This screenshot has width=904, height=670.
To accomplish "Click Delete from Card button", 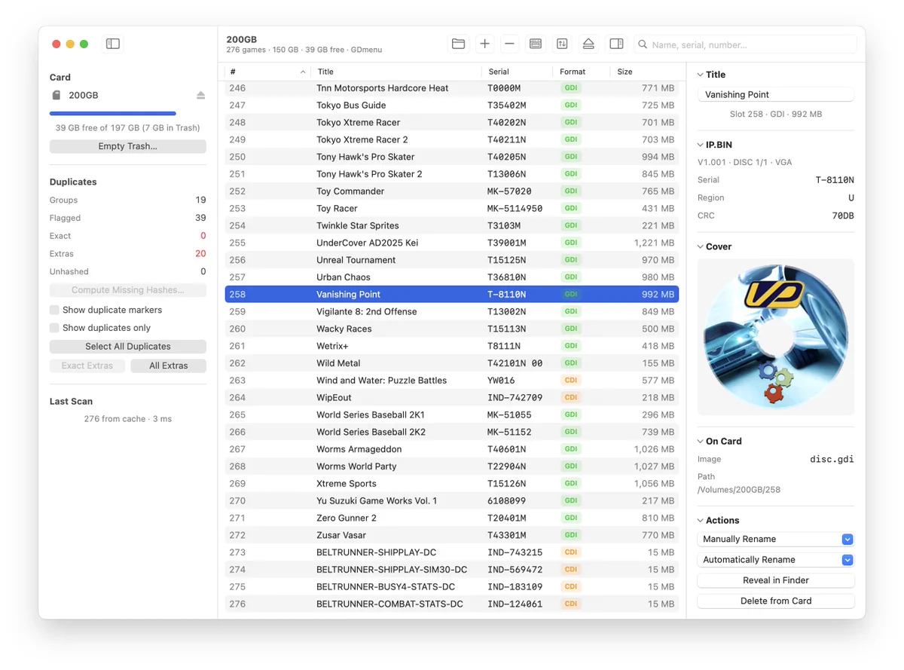I will point(776,601).
